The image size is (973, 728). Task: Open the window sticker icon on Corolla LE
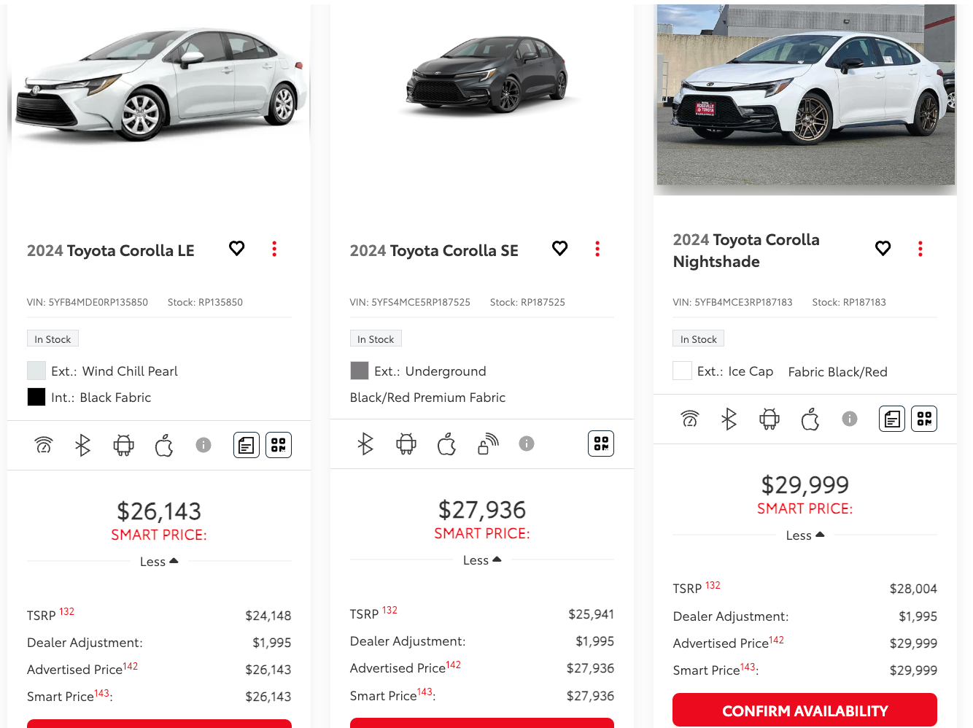coord(247,445)
